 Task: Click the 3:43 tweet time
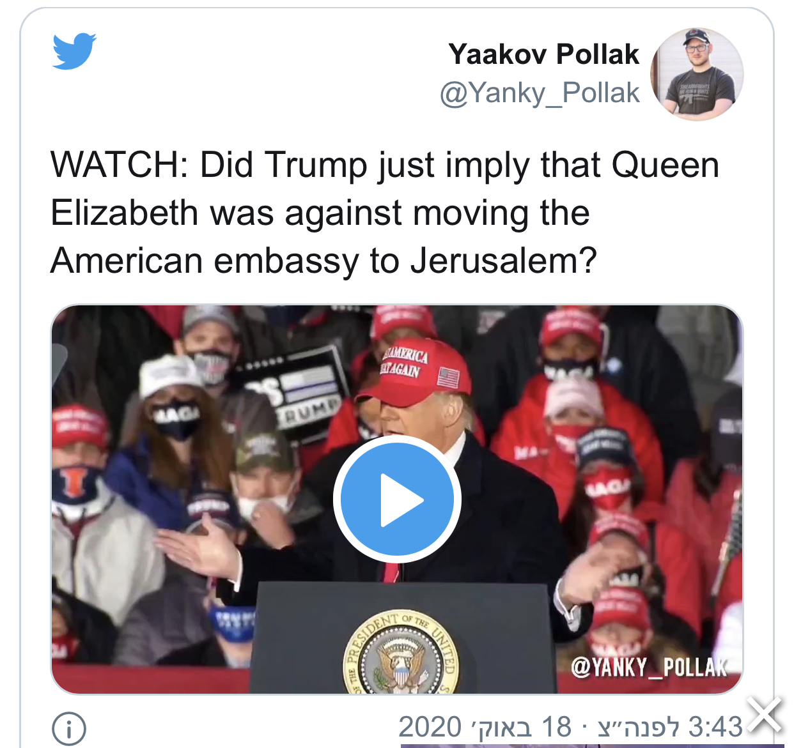pos(715,727)
